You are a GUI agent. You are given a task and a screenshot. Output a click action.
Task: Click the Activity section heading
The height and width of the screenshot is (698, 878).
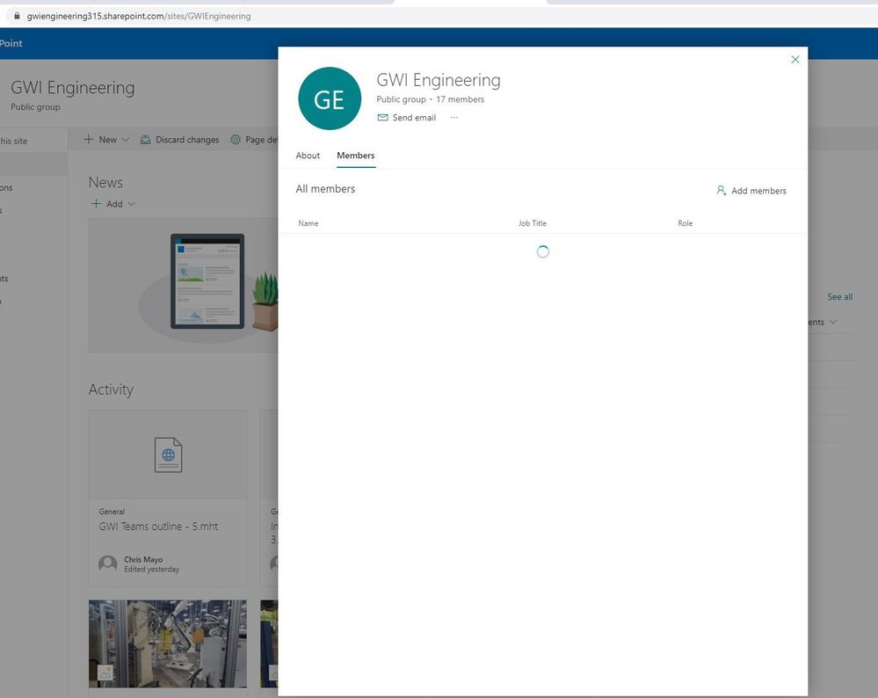[x=111, y=389]
